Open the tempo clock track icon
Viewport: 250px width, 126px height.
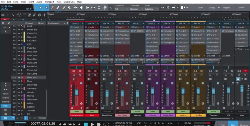coord(39,15)
